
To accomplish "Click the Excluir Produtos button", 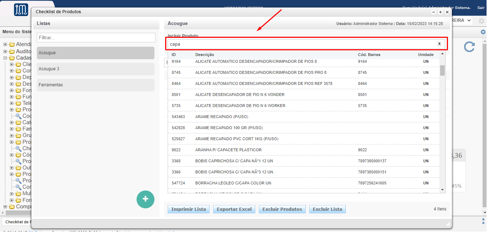I will (x=282, y=209).
